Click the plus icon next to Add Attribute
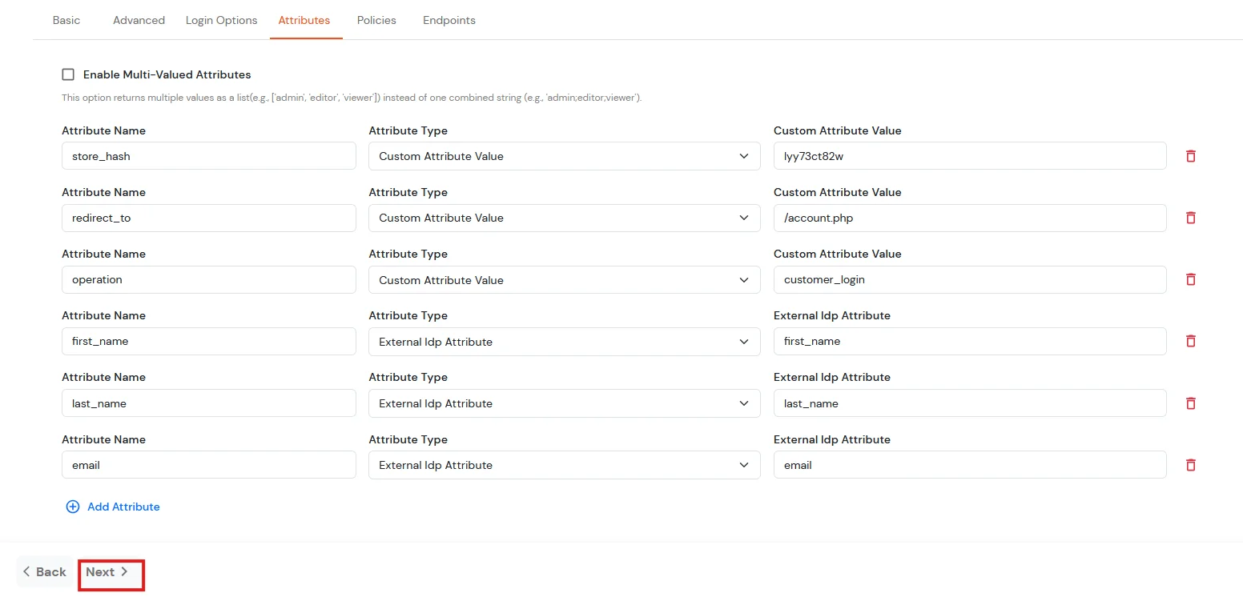Screen dimensions: 1243x597 point(73,507)
